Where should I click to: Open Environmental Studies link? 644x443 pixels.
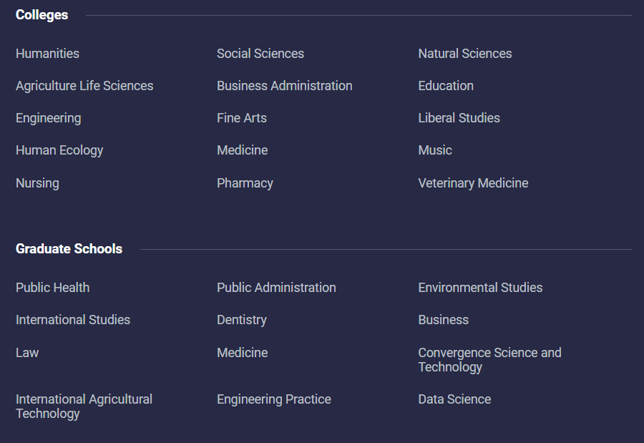[x=481, y=287]
